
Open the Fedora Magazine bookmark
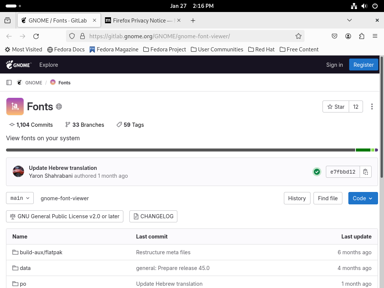114,49
